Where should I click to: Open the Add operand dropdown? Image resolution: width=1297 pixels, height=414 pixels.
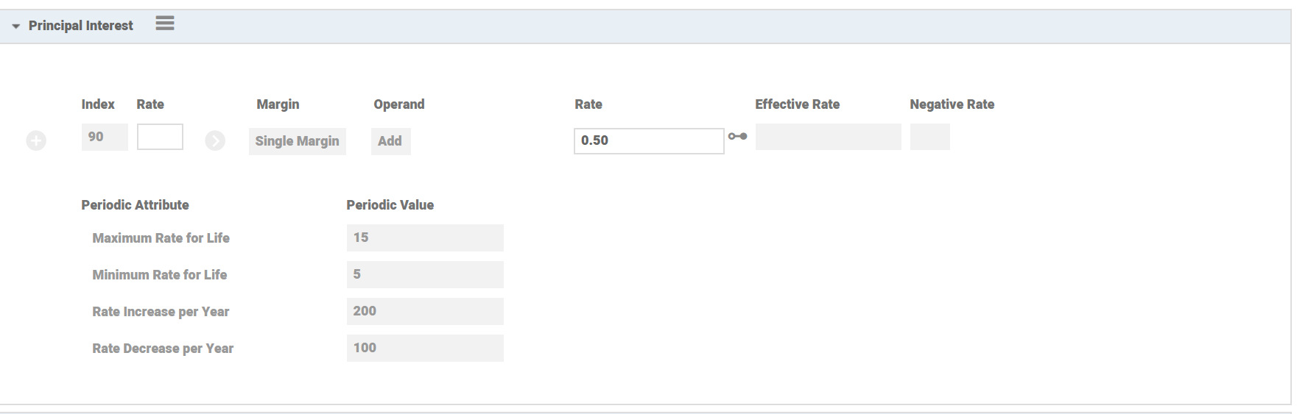pyautogui.click(x=390, y=141)
